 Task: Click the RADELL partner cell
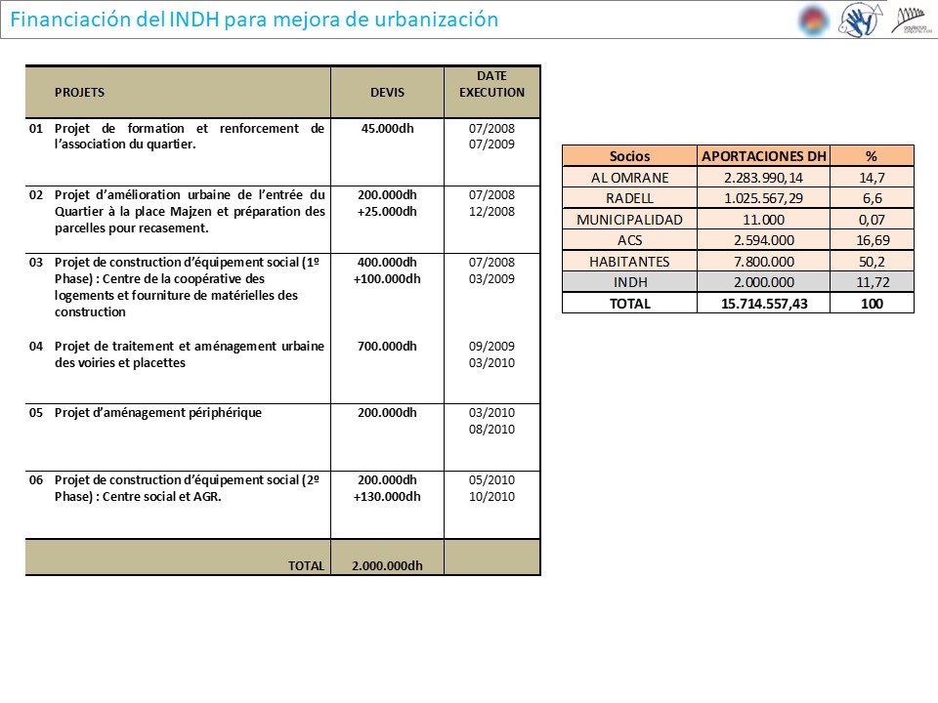[x=629, y=198]
